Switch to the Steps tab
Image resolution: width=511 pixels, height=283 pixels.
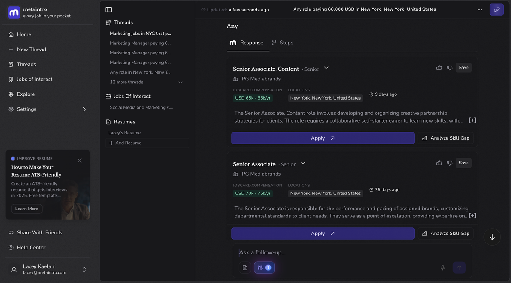pos(283,43)
